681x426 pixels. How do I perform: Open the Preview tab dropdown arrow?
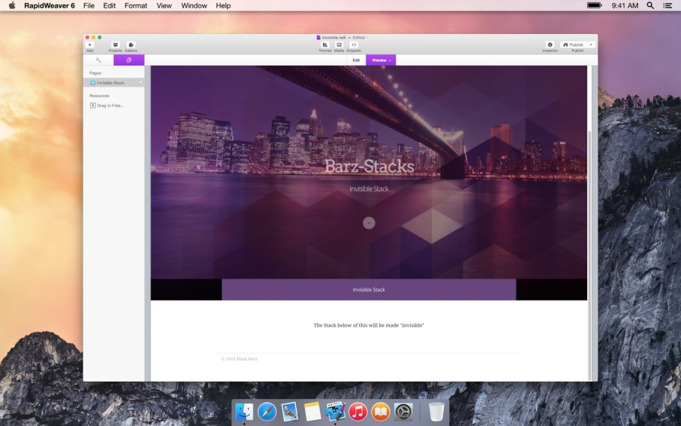click(390, 60)
